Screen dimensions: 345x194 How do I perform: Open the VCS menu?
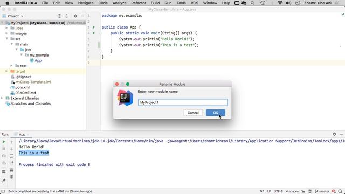tap(194, 3)
